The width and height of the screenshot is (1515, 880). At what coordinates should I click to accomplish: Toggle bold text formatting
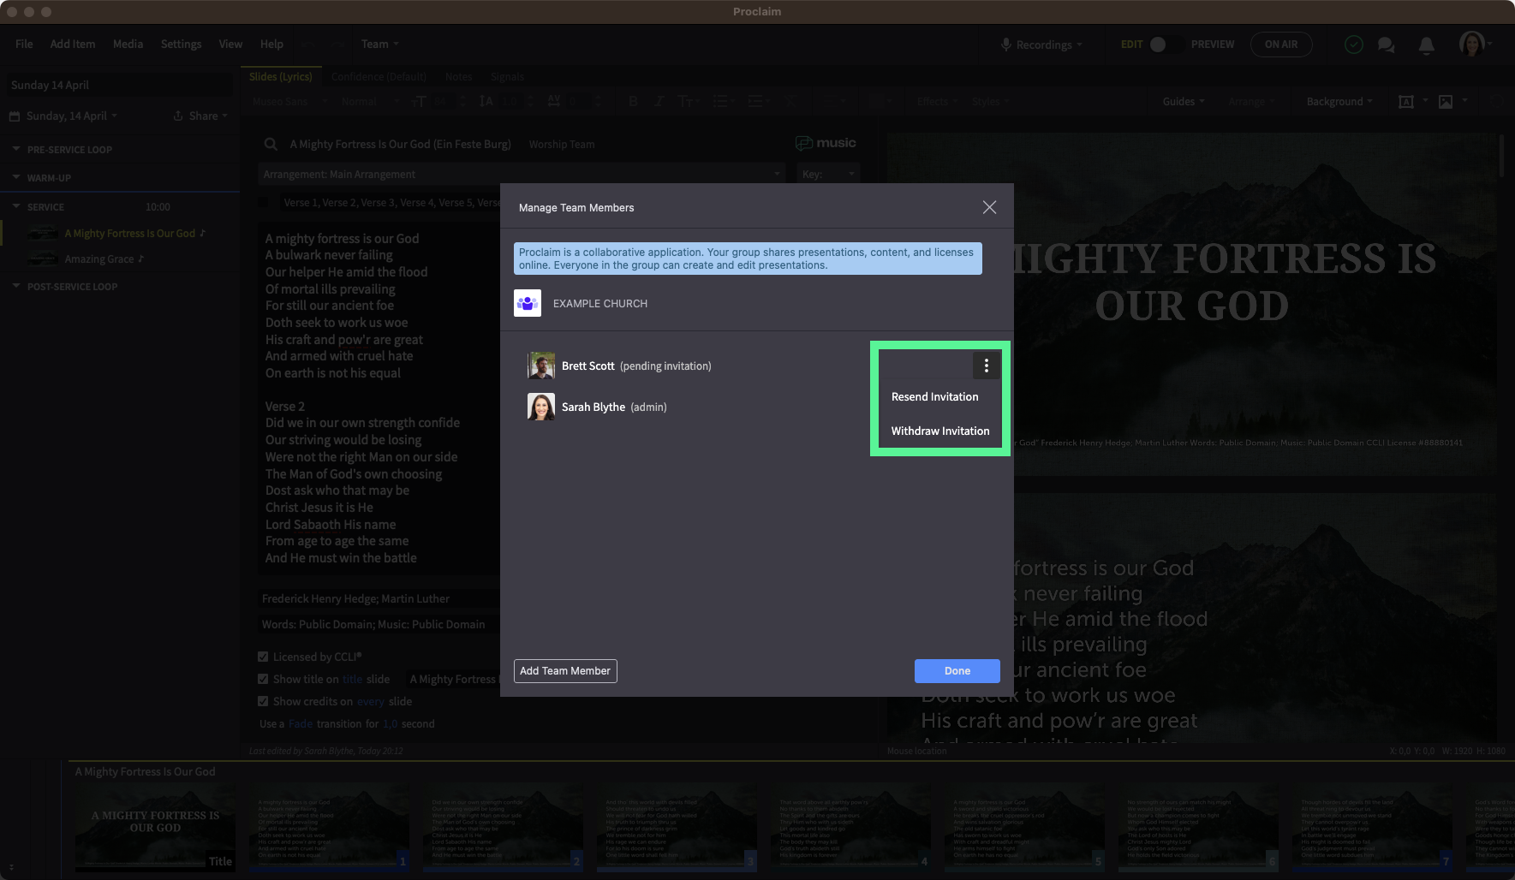(633, 101)
